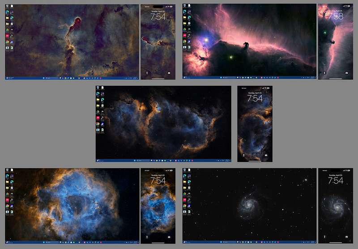Viewport: 358px width, 249px height.
Task: Open Google Drive icon on Horsehead nebula desktop
Action: click(x=185, y=30)
